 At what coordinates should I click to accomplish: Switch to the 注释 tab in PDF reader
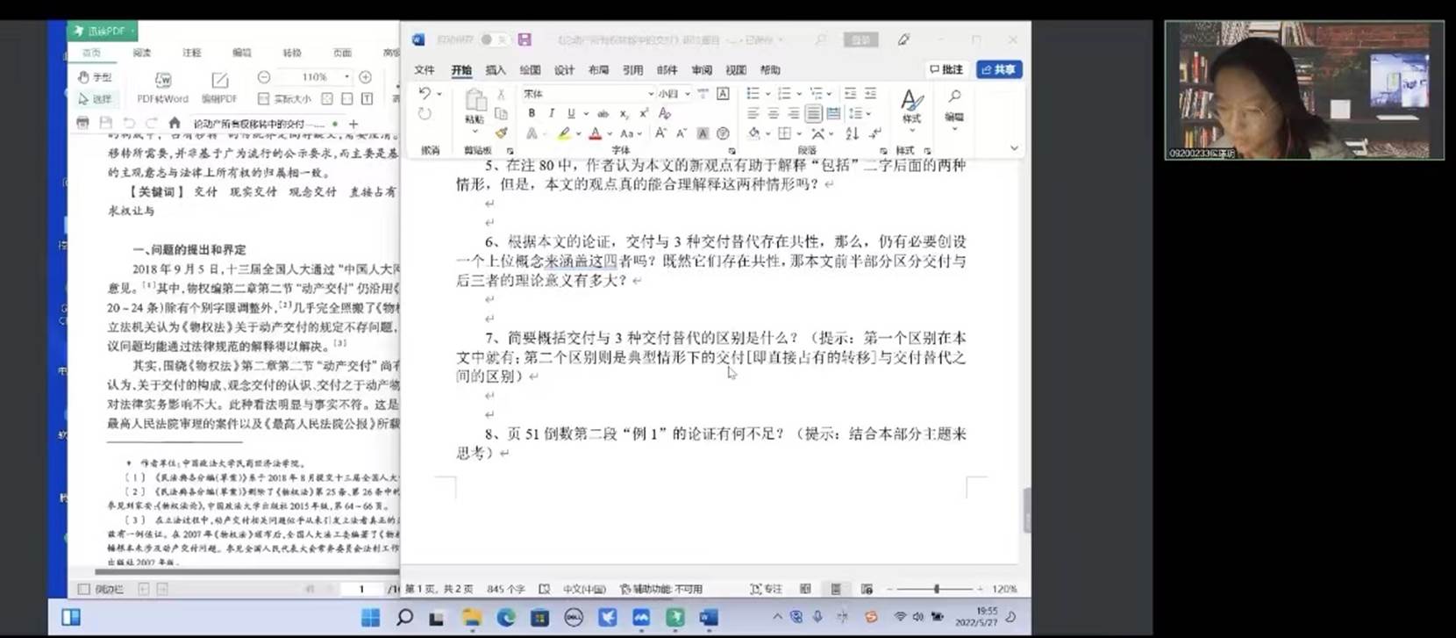tap(191, 54)
